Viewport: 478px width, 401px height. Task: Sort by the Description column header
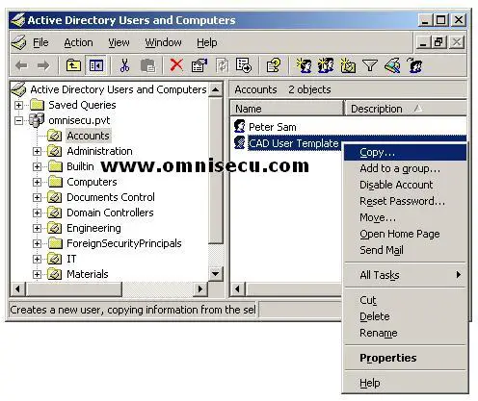(x=406, y=109)
